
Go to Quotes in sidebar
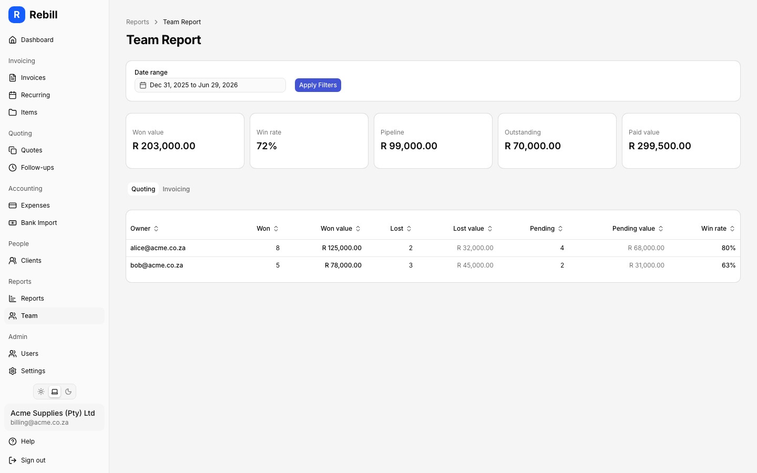[54, 150]
